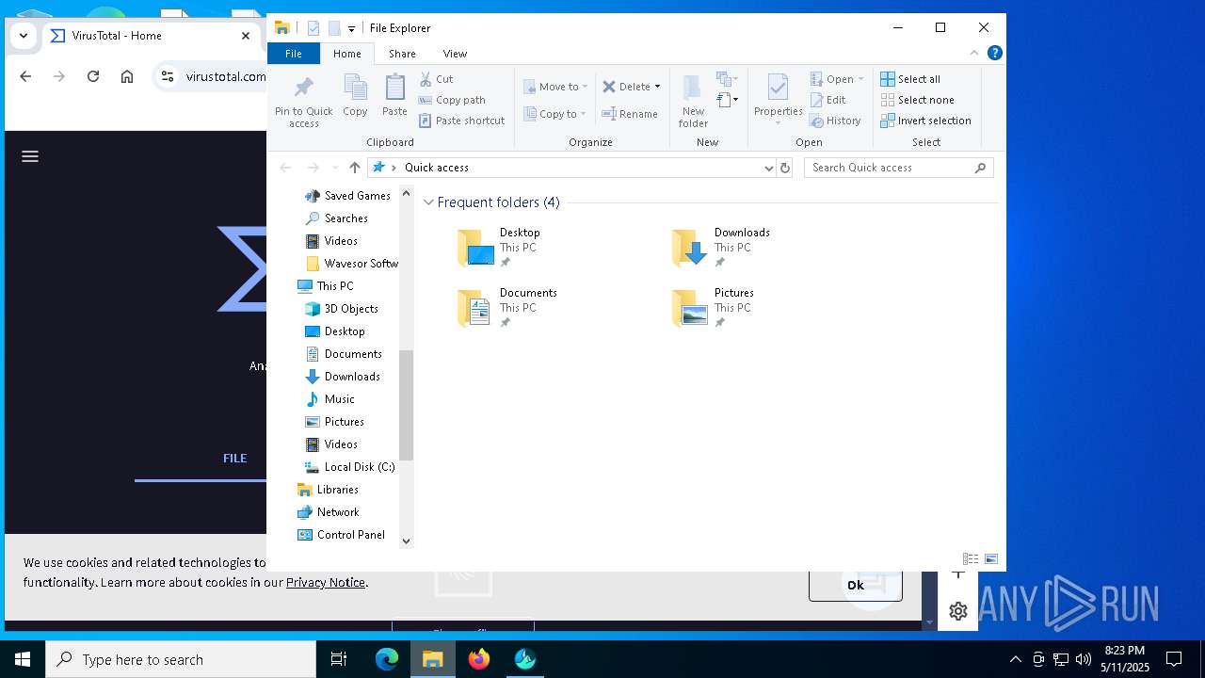Open File Explorer Help icon
This screenshot has height=678, width=1205.
pos(994,53)
